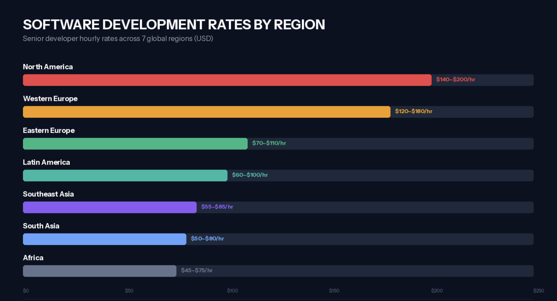Screen dimensions: 557x301
Task: Select the $70–$110/hr rate label
Action: (x=269, y=143)
